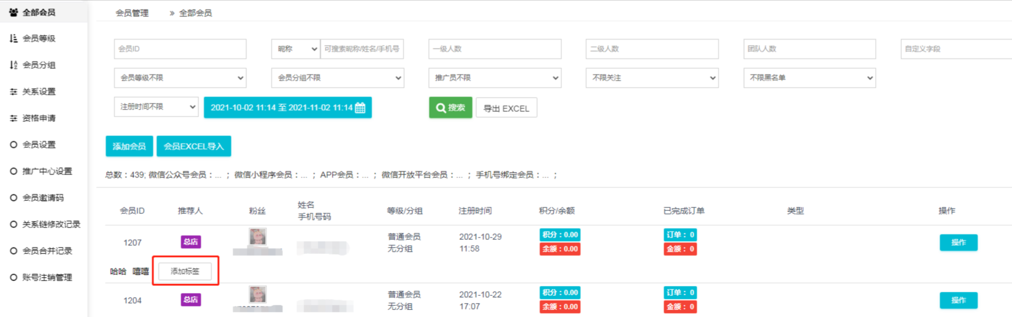Image resolution: width=1012 pixels, height=317 pixels.
Task: Click the 全部会员 people icon
Action: coord(14,12)
